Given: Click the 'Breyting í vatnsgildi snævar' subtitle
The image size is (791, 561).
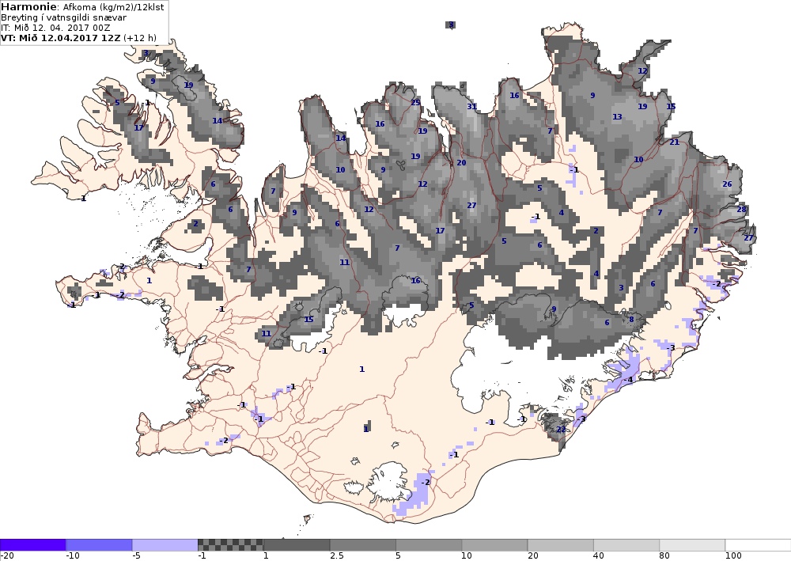Looking at the screenshot, I should point(63,17).
